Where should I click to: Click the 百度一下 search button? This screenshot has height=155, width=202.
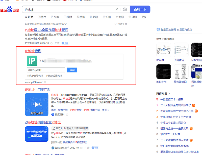coord(140,9)
